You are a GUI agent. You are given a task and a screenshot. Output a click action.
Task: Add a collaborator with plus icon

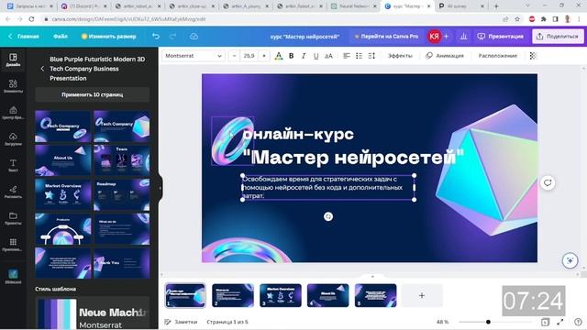[x=447, y=37]
